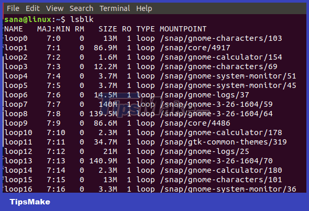Click the TYPE column header
309x211 pixels.
coord(146,29)
